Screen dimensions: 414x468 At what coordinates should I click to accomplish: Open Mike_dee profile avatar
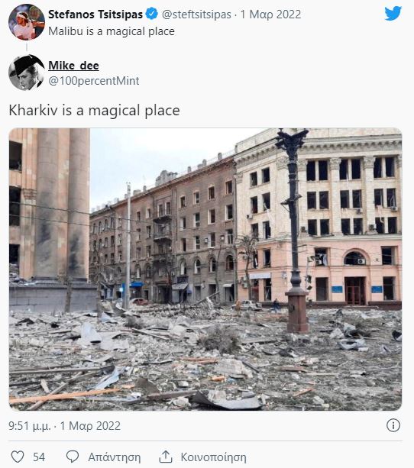click(x=27, y=73)
